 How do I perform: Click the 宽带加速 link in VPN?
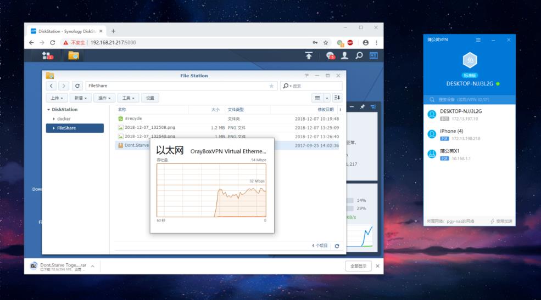(501, 221)
